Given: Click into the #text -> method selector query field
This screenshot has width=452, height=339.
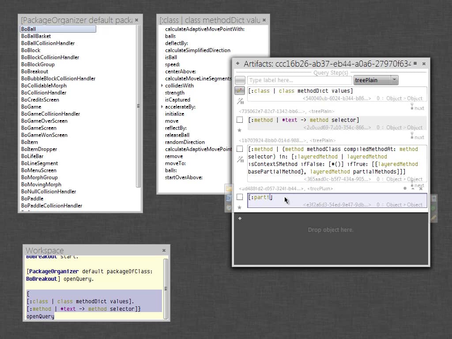Looking at the screenshot, I should tap(337, 123).
